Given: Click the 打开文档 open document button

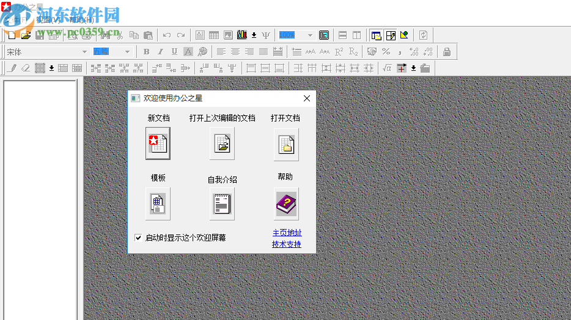Looking at the screenshot, I should click(286, 144).
